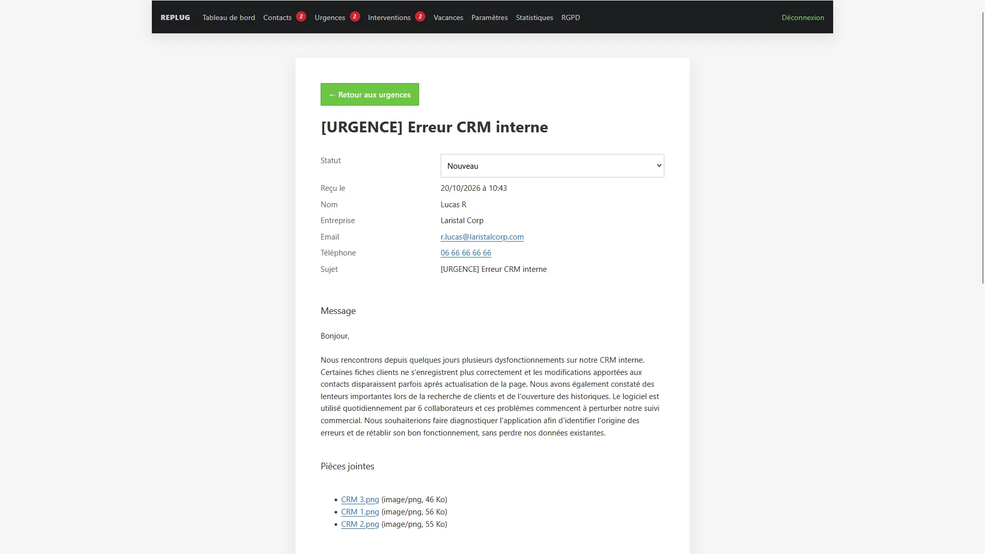Open attachment CRM 3.png
This screenshot has width=985, height=554.
coord(360,500)
